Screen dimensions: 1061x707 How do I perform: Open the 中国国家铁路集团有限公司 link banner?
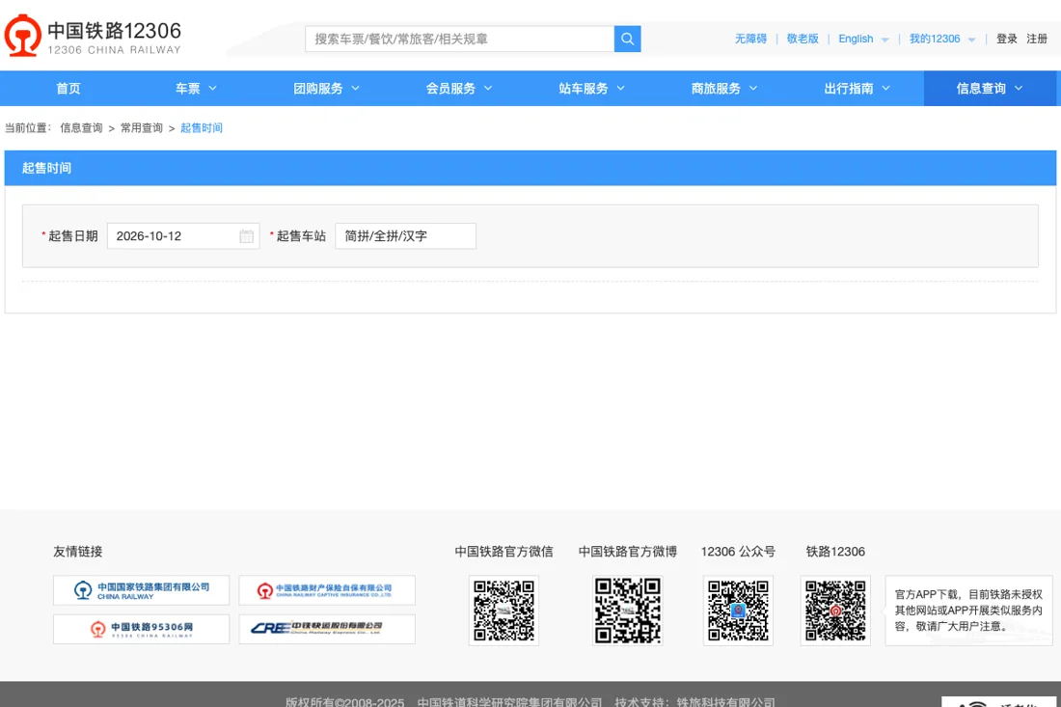pos(142,590)
